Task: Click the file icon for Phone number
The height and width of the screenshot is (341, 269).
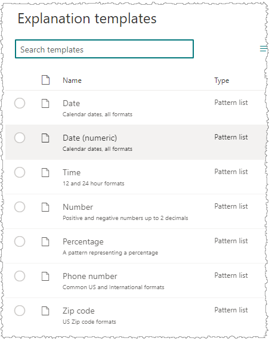Action: pyautogui.click(x=45, y=276)
